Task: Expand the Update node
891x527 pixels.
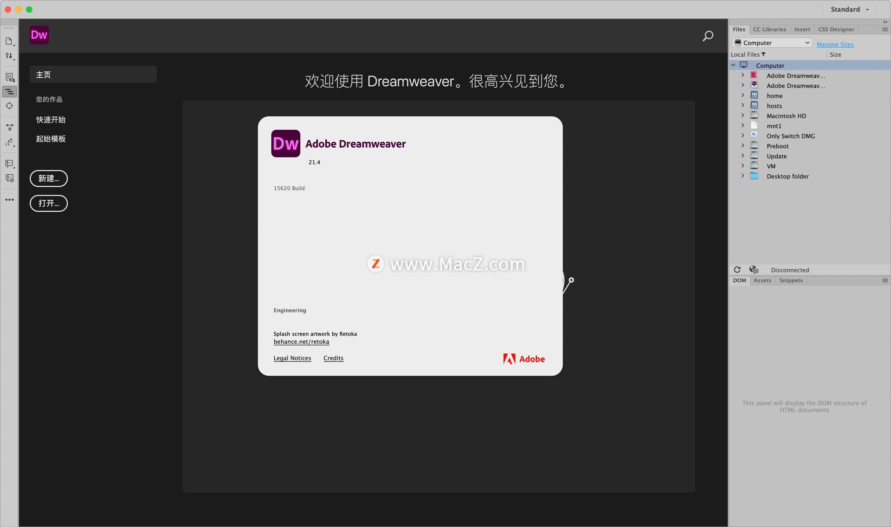Action: pos(742,156)
